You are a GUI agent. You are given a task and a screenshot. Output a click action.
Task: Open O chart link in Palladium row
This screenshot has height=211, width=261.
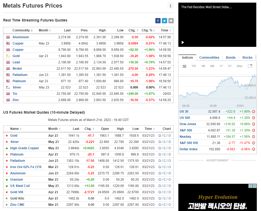170,161
